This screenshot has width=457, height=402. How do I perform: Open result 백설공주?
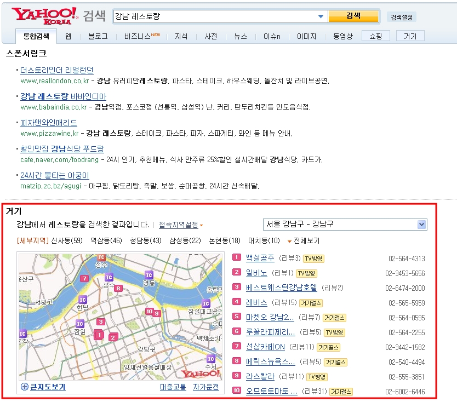click(x=260, y=258)
